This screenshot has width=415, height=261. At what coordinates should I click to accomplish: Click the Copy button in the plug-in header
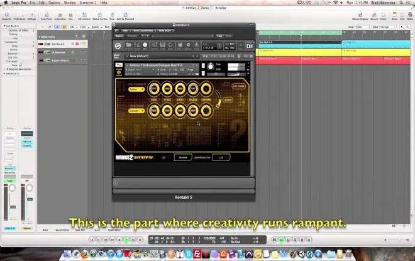(x=219, y=36)
